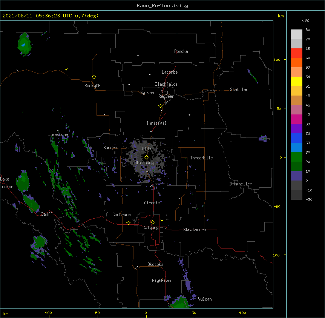Select the Stettler label

click(239, 90)
